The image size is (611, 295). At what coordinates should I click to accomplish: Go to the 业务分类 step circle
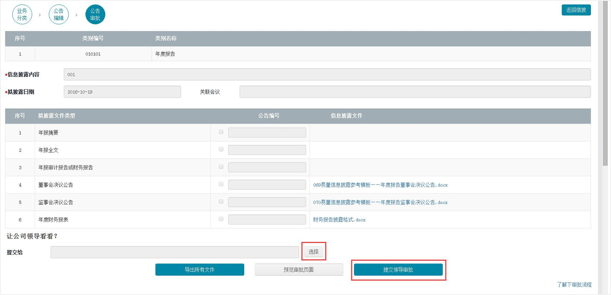[22, 14]
